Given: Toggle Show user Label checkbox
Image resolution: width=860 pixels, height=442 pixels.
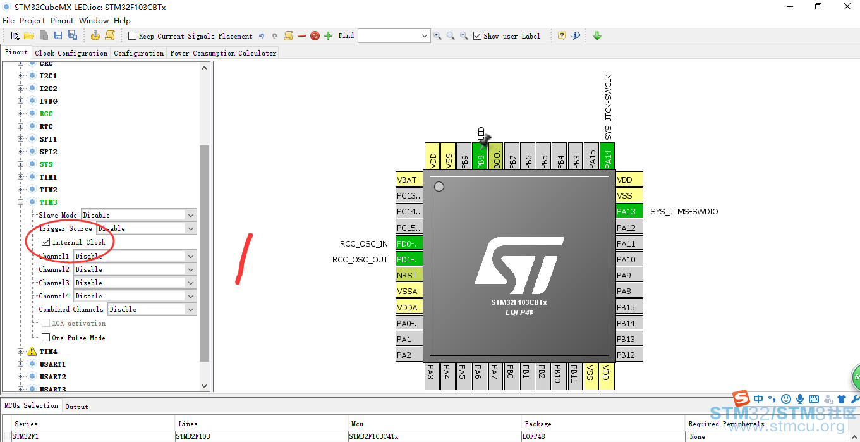Looking at the screenshot, I should tap(477, 36).
